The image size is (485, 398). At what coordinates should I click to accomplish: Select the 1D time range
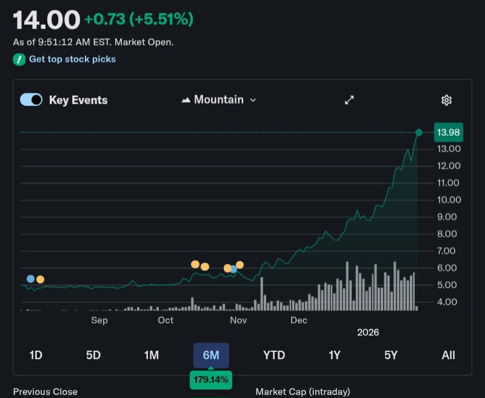pyautogui.click(x=36, y=355)
